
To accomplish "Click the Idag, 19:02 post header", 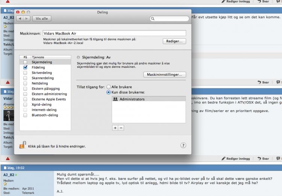I will click(x=16, y=168).
